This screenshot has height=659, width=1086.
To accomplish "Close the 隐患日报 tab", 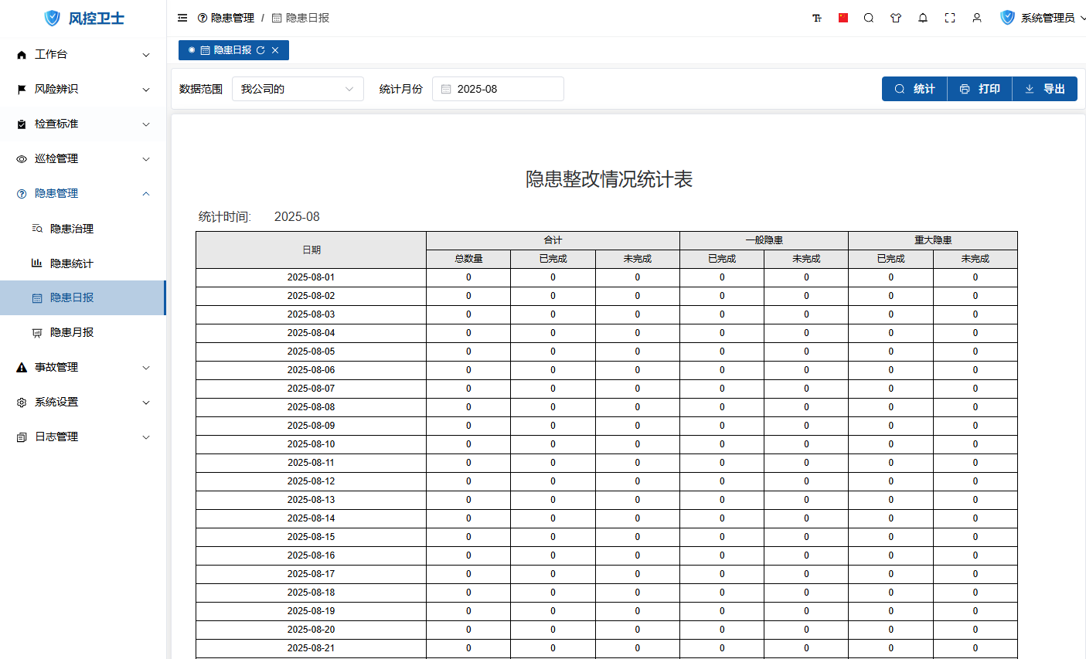I will click(x=275, y=50).
